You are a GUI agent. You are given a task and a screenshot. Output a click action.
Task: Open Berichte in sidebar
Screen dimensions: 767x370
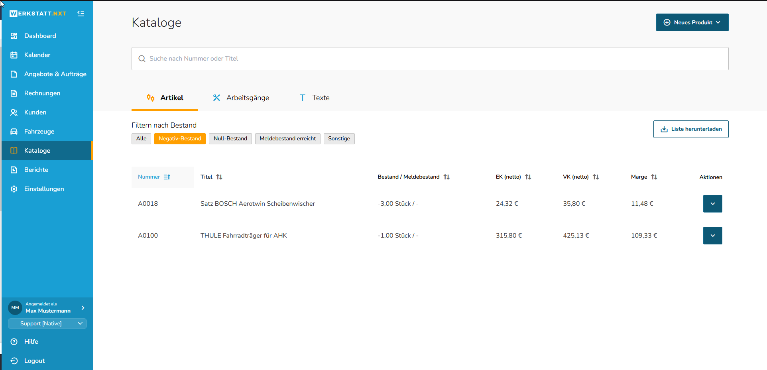[47, 170]
